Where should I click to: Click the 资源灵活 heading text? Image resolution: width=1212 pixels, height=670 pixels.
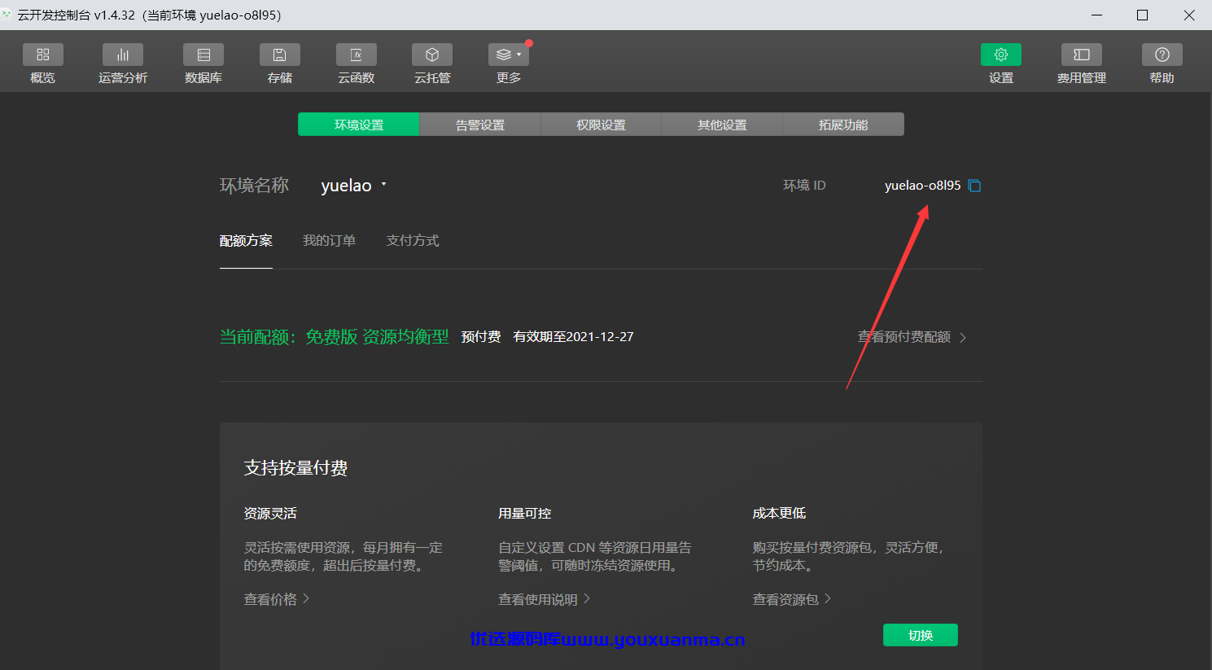coord(270,514)
